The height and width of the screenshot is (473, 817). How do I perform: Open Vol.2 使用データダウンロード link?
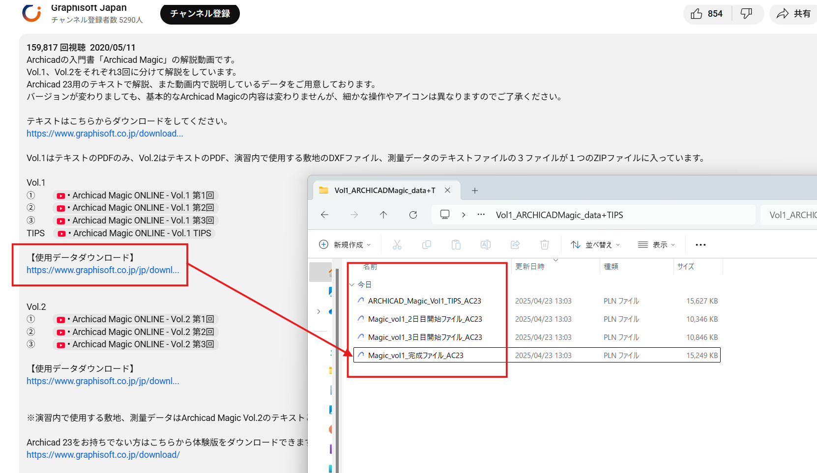pyautogui.click(x=103, y=381)
